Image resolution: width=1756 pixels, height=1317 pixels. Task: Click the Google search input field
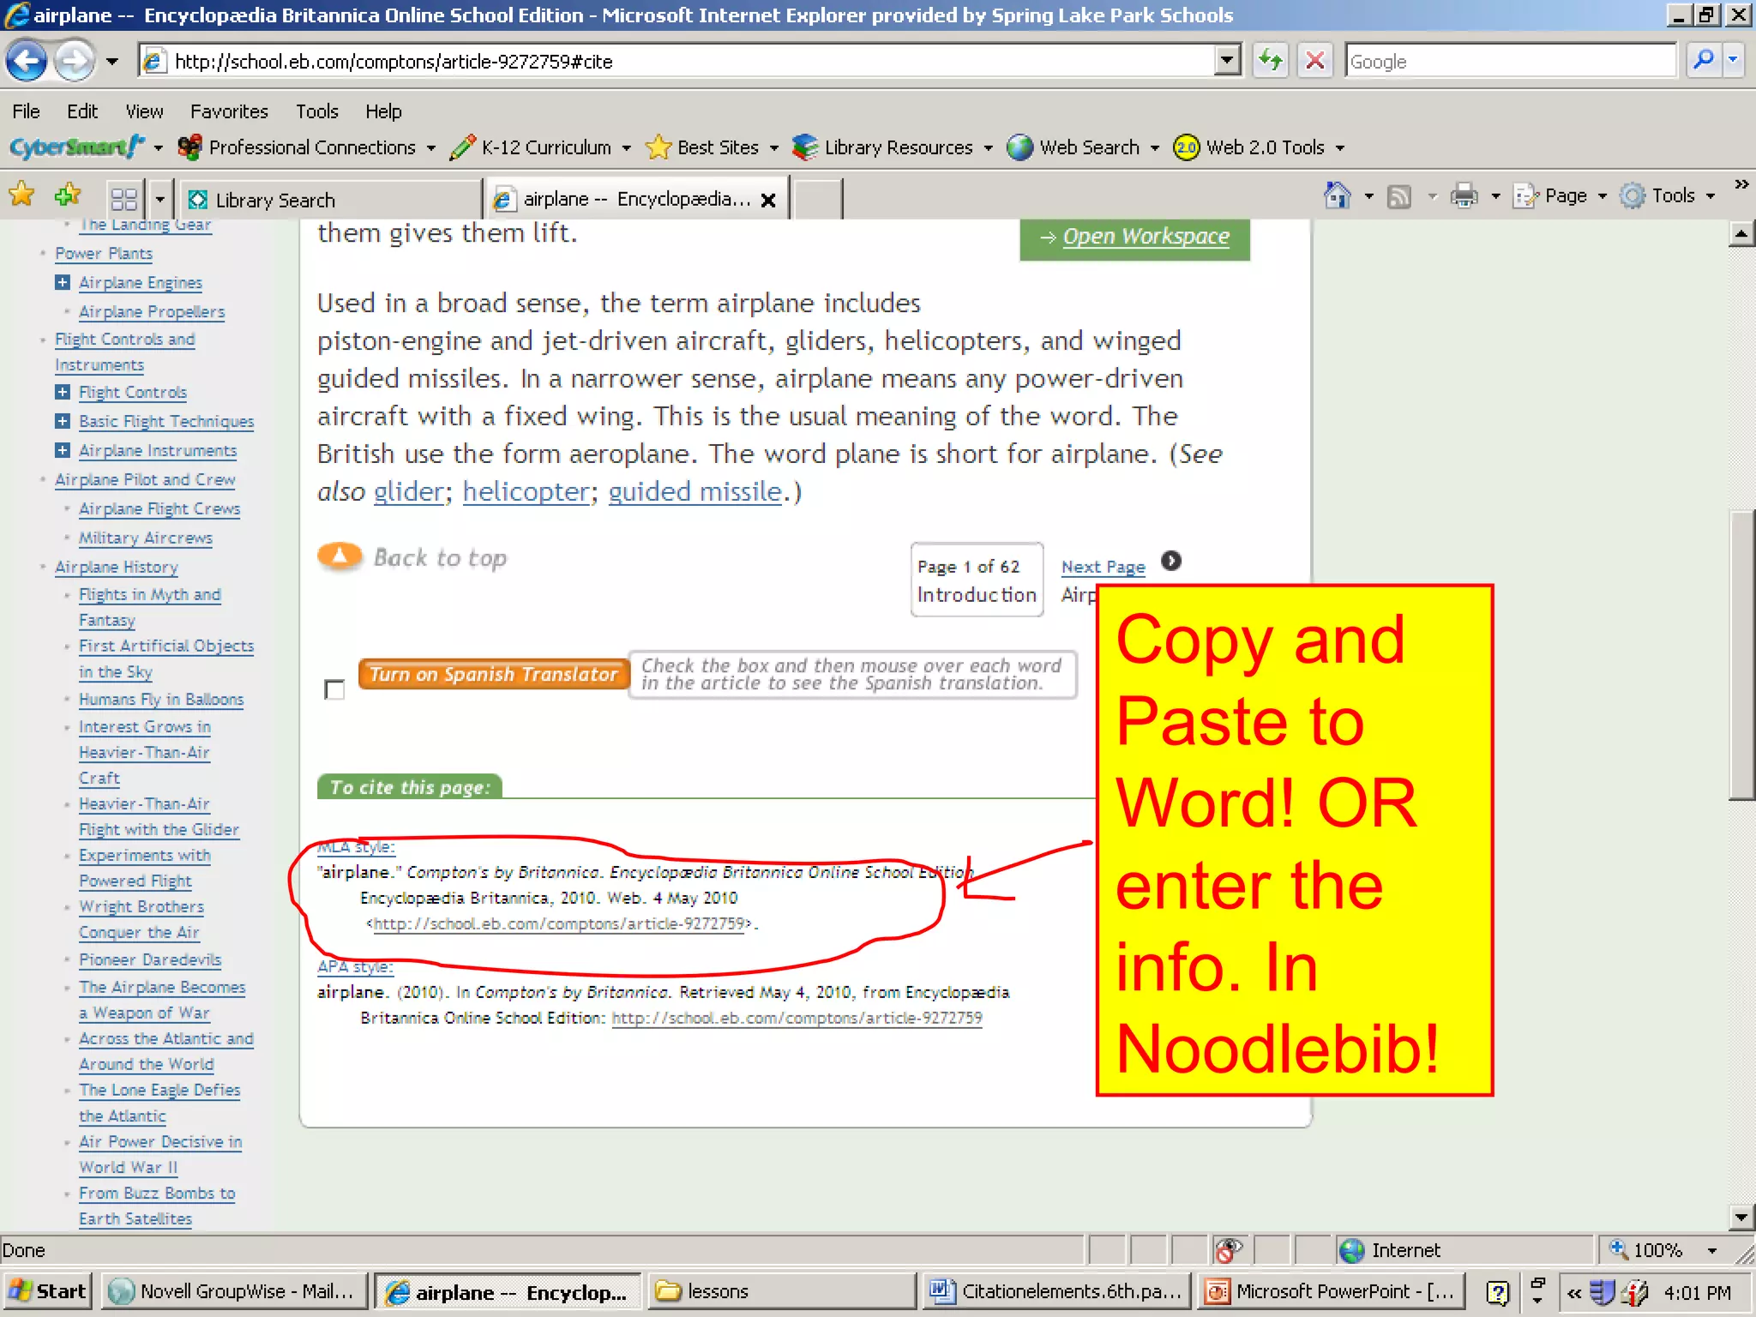1509,61
